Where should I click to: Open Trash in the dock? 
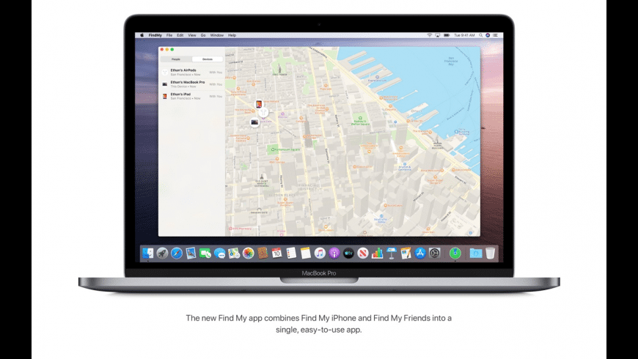point(491,253)
